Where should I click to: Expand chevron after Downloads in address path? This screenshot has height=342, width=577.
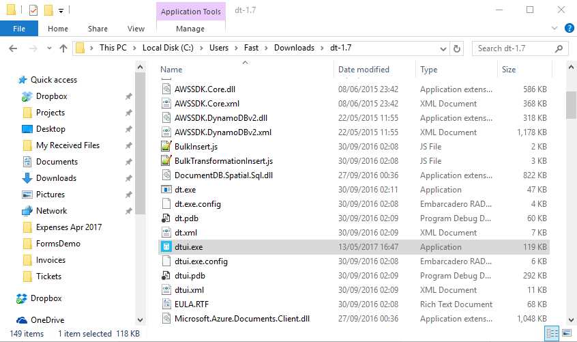[x=323, y=48]
